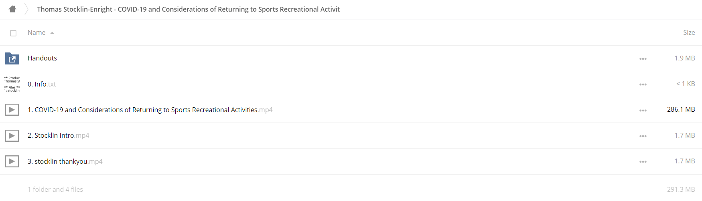The height and width of the screenshot is (201, 702).
Task: Toggle the select all files checkbox
Action: 13,33
